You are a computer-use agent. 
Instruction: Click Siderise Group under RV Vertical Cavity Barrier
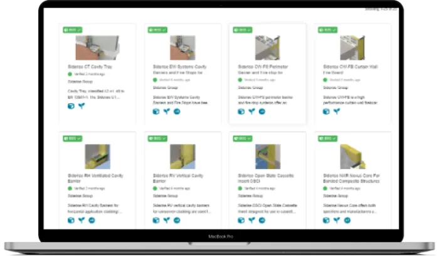coord(165,196)
